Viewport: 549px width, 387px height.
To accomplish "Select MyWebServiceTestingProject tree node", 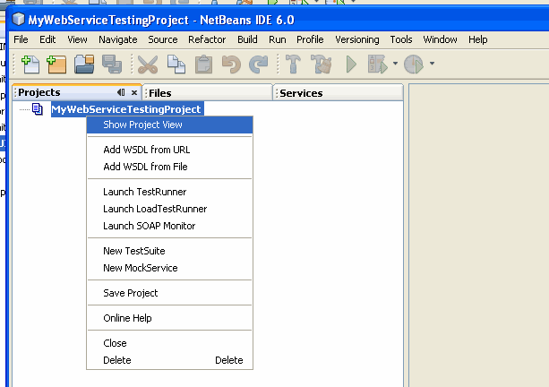I will click(126, 109).
